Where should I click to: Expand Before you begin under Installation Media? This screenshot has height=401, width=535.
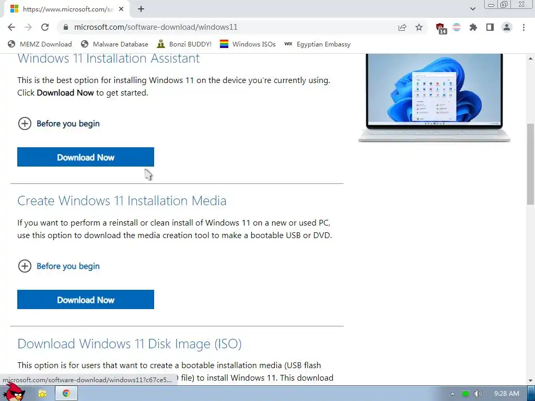pyautogui.click(x=59, y=266)
